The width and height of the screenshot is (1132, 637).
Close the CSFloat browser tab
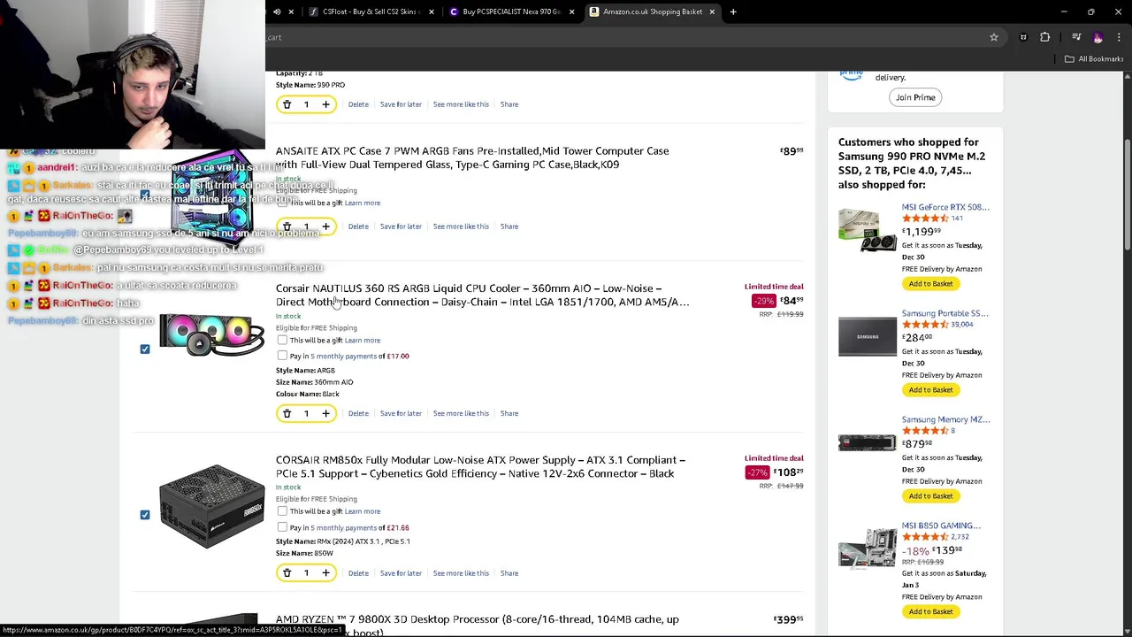click(x=432, y=12)
